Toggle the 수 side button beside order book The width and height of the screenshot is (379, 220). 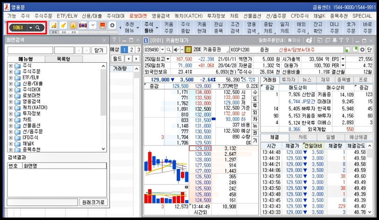(255, 92)
